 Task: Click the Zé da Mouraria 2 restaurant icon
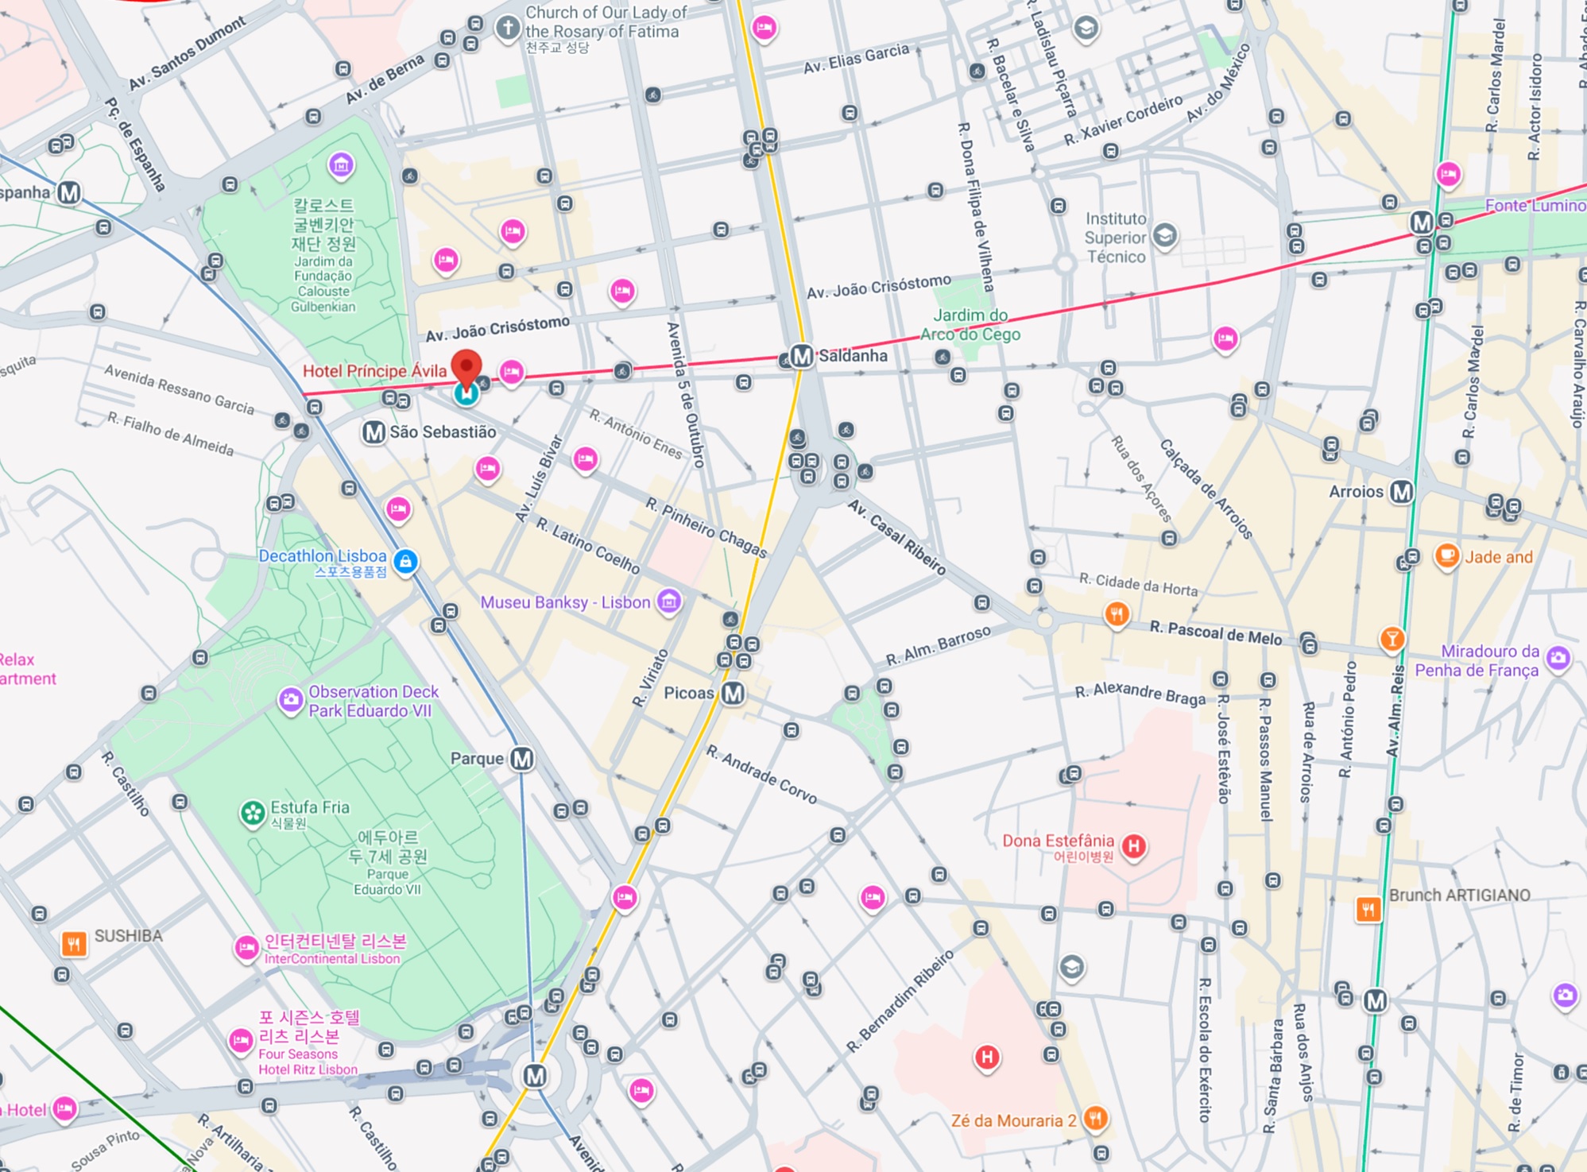tap(1095, 1119)
